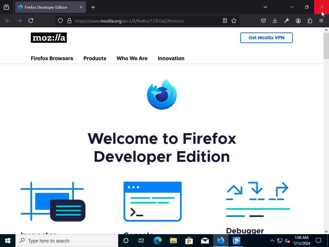Click scrollbar up arrow
This screenshot has width=329, height=247.
tap(326, 30)
